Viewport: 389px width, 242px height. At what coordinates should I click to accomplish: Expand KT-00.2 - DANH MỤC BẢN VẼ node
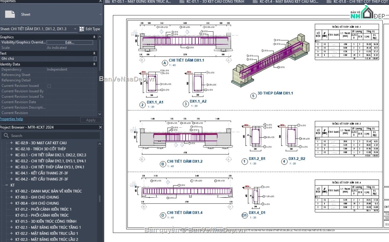click(12, 191)
